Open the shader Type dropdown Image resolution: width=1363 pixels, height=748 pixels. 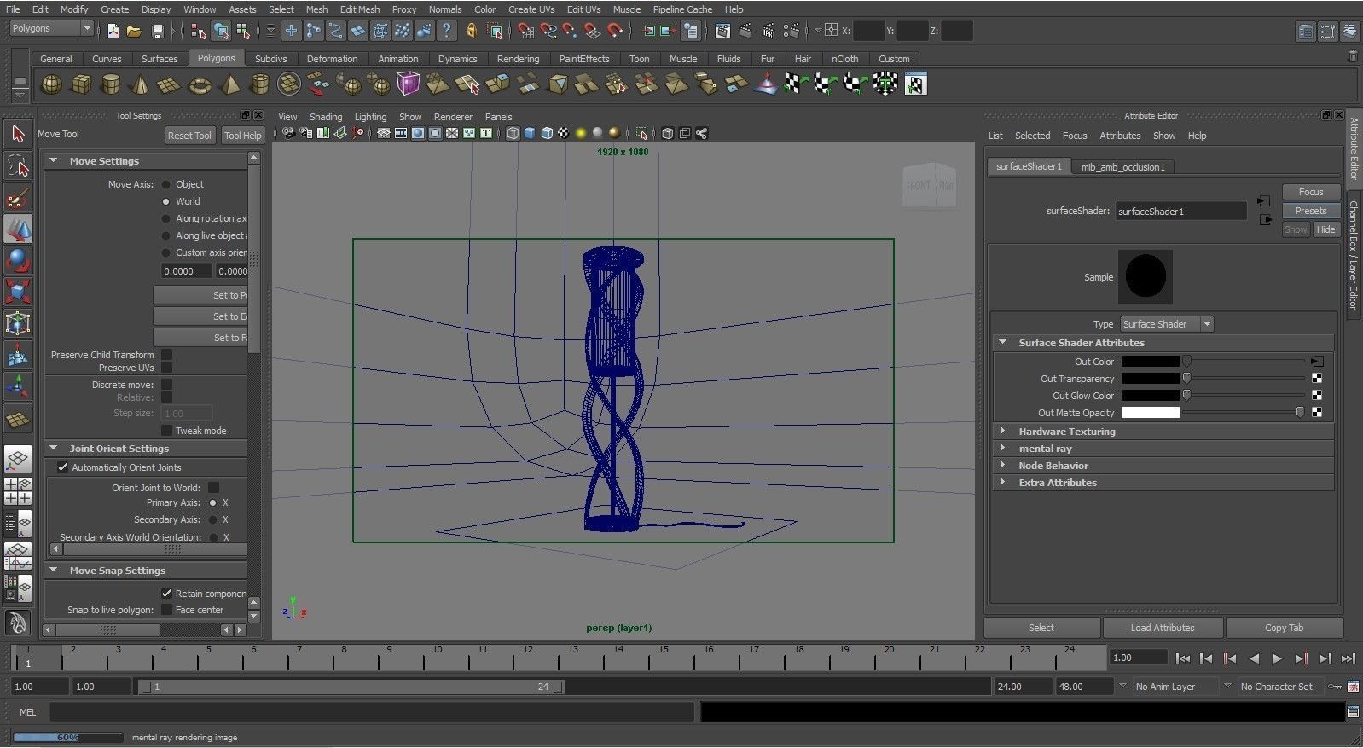click(x=1166, y=324)
